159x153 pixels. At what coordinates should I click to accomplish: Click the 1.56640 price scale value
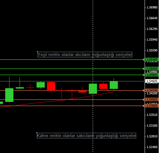152,18
